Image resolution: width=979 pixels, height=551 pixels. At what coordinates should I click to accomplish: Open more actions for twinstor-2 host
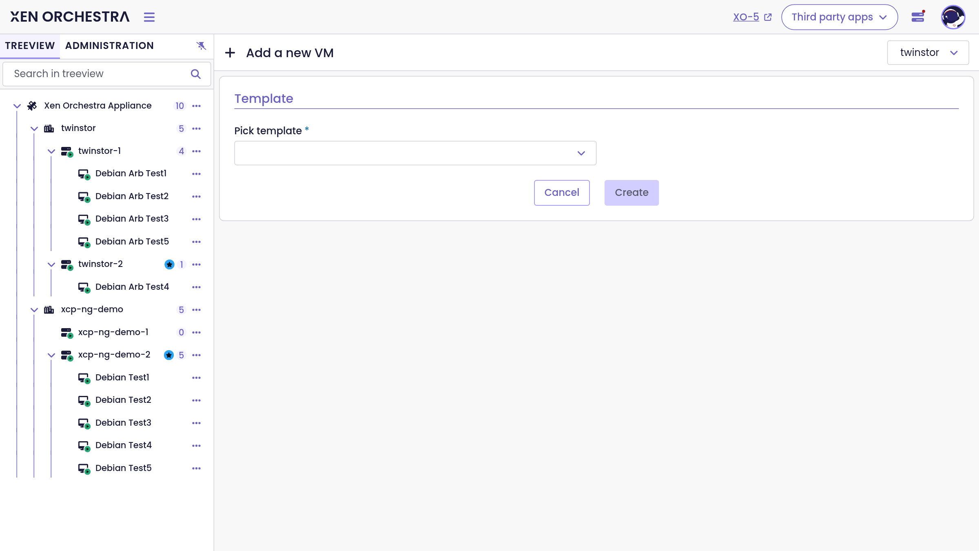click(x=197, y=264)
